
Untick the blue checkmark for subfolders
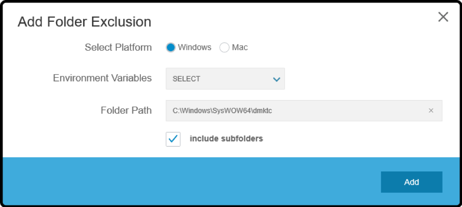(173, 139)
